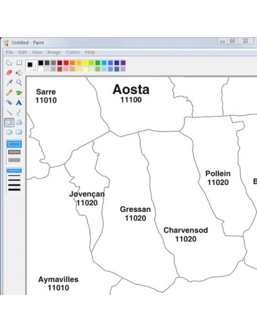The height and width of the screenshot is (333, 257).
Task: Select the Free-Form Select tool
Action: 9,62
